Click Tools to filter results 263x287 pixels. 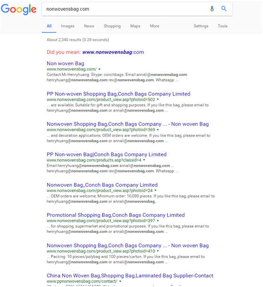coord(222,26)
